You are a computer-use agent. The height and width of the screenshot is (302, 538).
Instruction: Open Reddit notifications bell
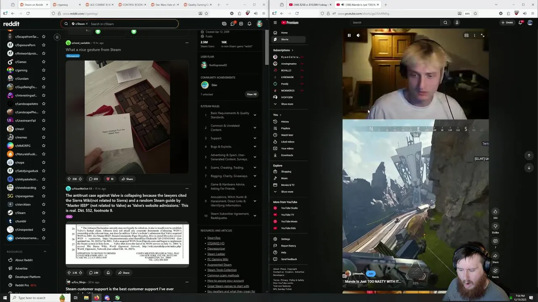[249, 24]
